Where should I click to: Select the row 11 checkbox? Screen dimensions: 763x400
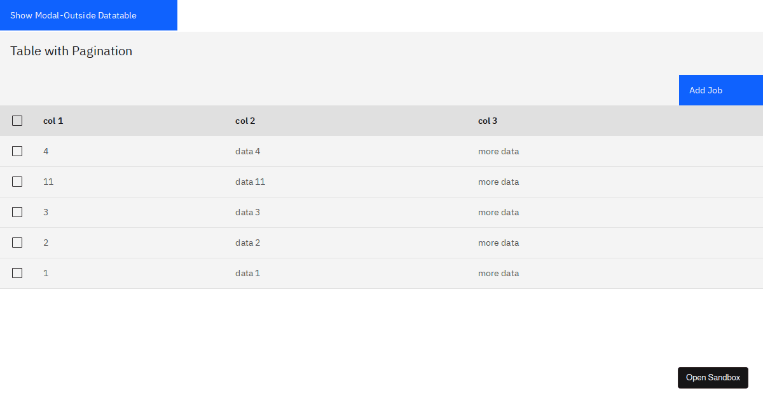click(17, 182)
